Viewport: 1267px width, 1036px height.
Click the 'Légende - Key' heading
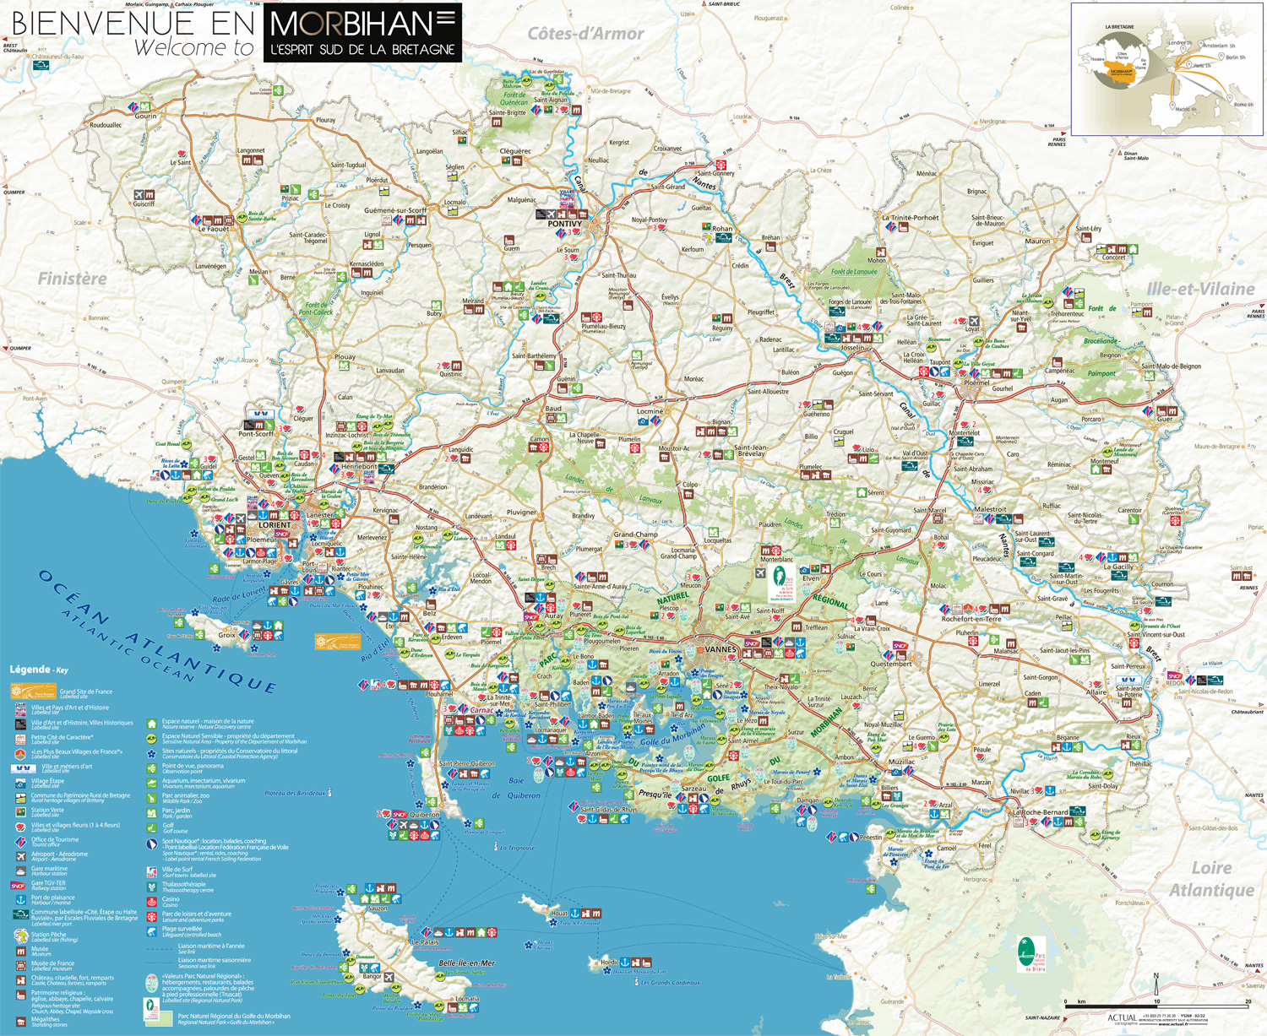click(x=38, y=670)
